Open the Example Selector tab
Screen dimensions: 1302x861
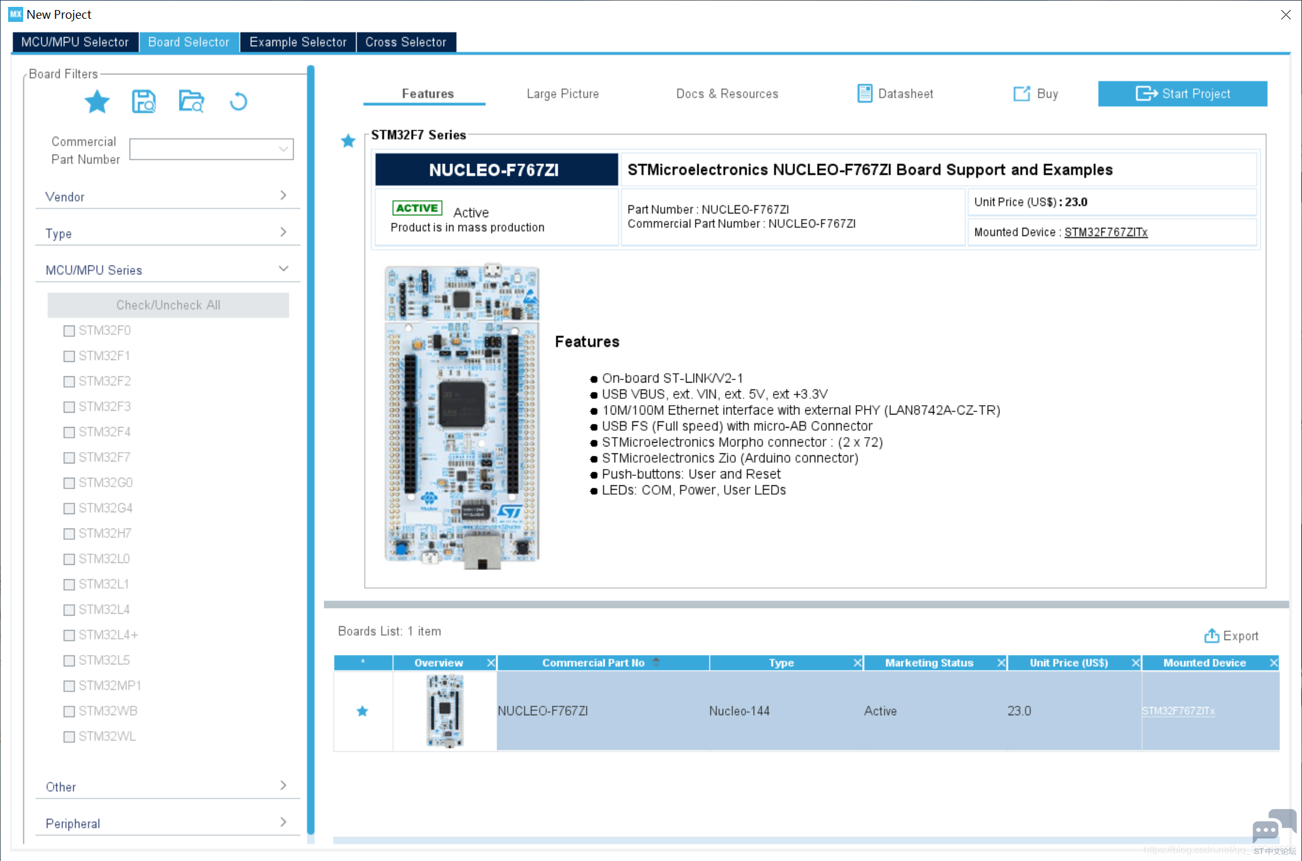(298, 42)
